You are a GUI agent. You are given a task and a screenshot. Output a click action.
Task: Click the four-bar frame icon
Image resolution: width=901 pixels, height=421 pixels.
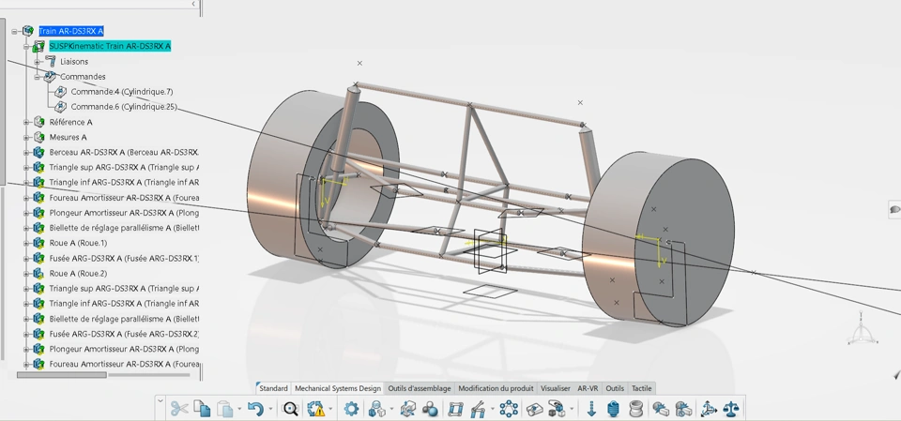(455, 409)
